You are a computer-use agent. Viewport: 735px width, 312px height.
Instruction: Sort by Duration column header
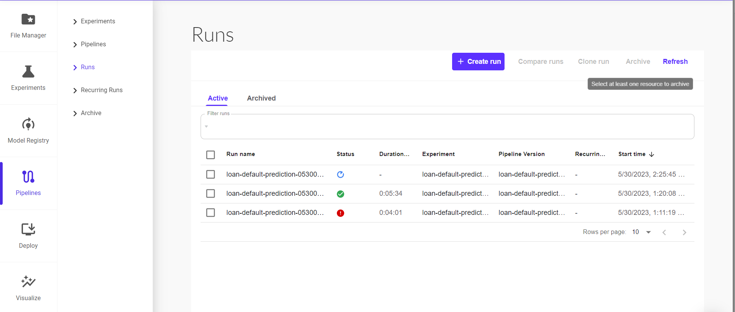(394, 154)
